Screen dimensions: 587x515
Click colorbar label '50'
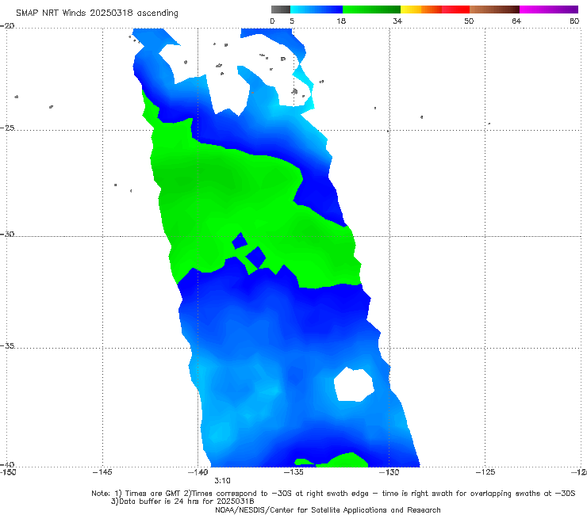(x=469, y=21)
